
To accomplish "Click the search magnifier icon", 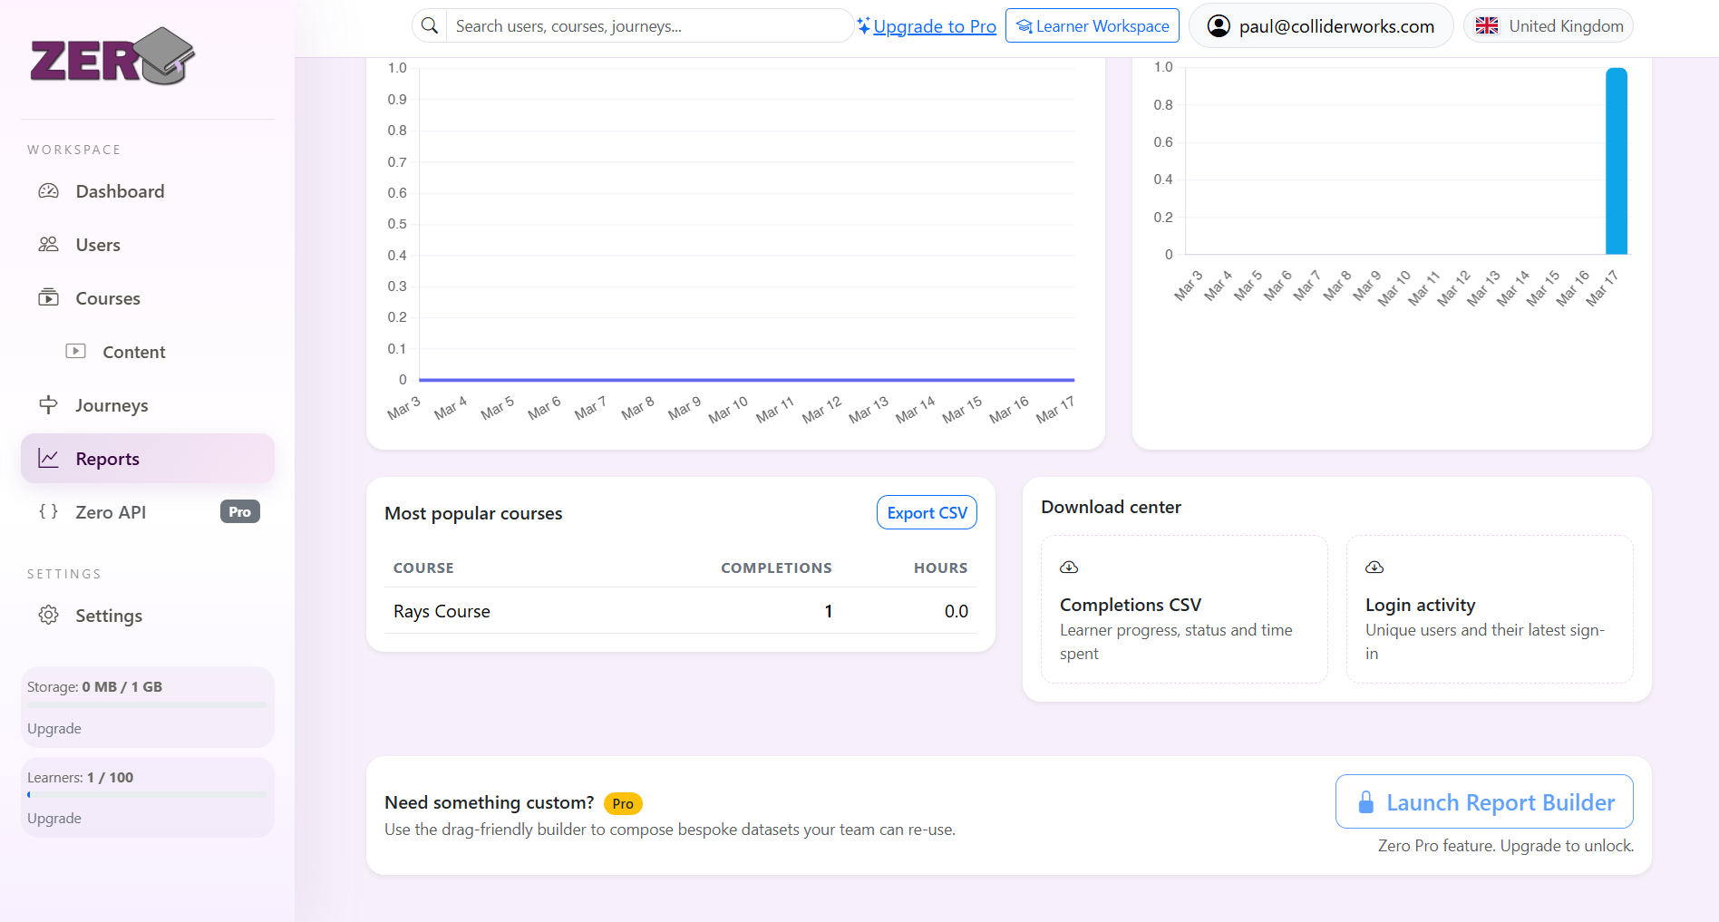I will point(430,26).
